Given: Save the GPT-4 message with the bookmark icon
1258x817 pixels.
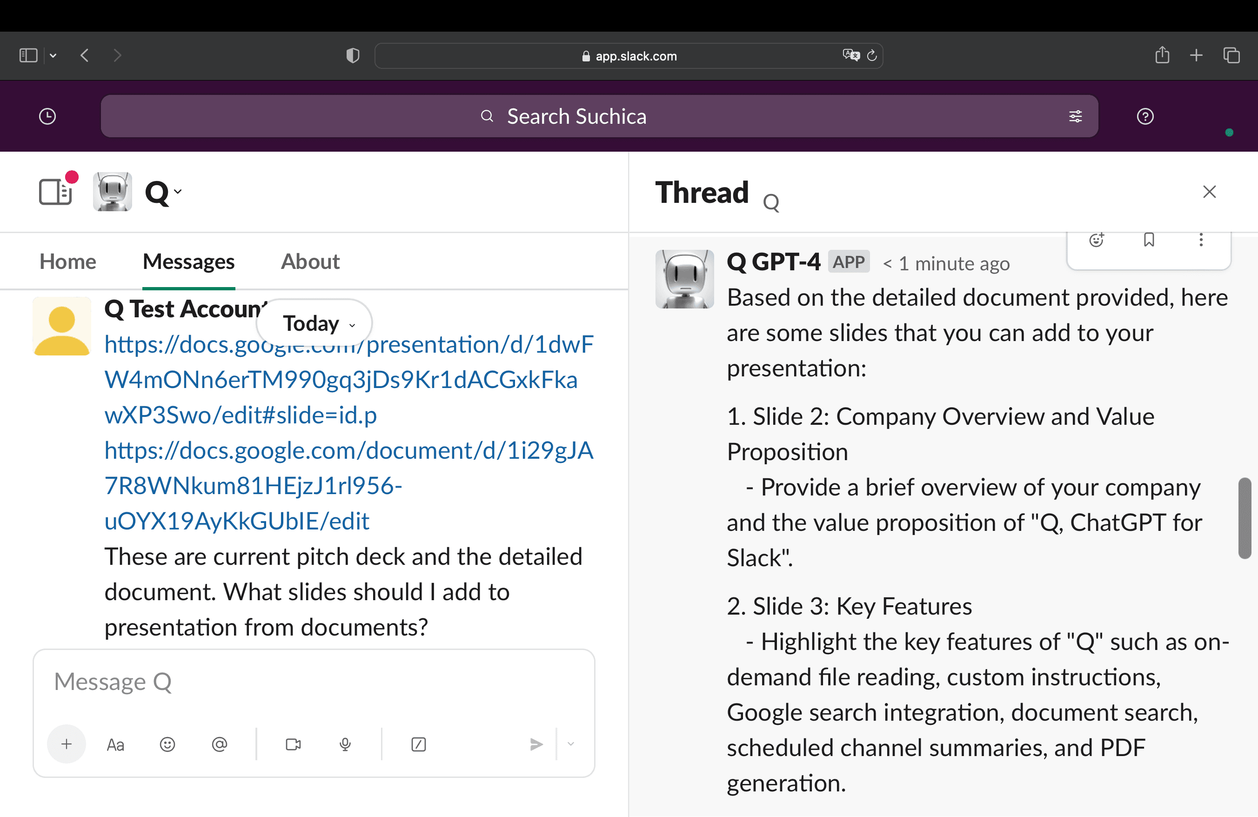Looking at the screenshot, I should tap(1149, 240).
